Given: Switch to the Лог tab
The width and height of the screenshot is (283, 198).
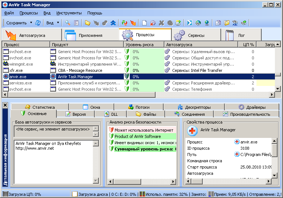Looking at the screenshot, I should (x=241, y=35).
